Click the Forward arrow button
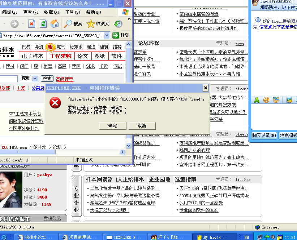 (14, 24)
